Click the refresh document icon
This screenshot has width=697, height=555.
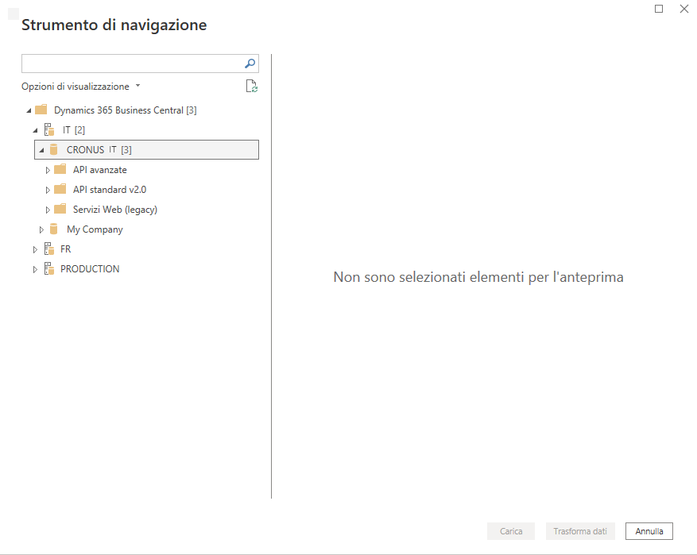[x=252, y=86]
